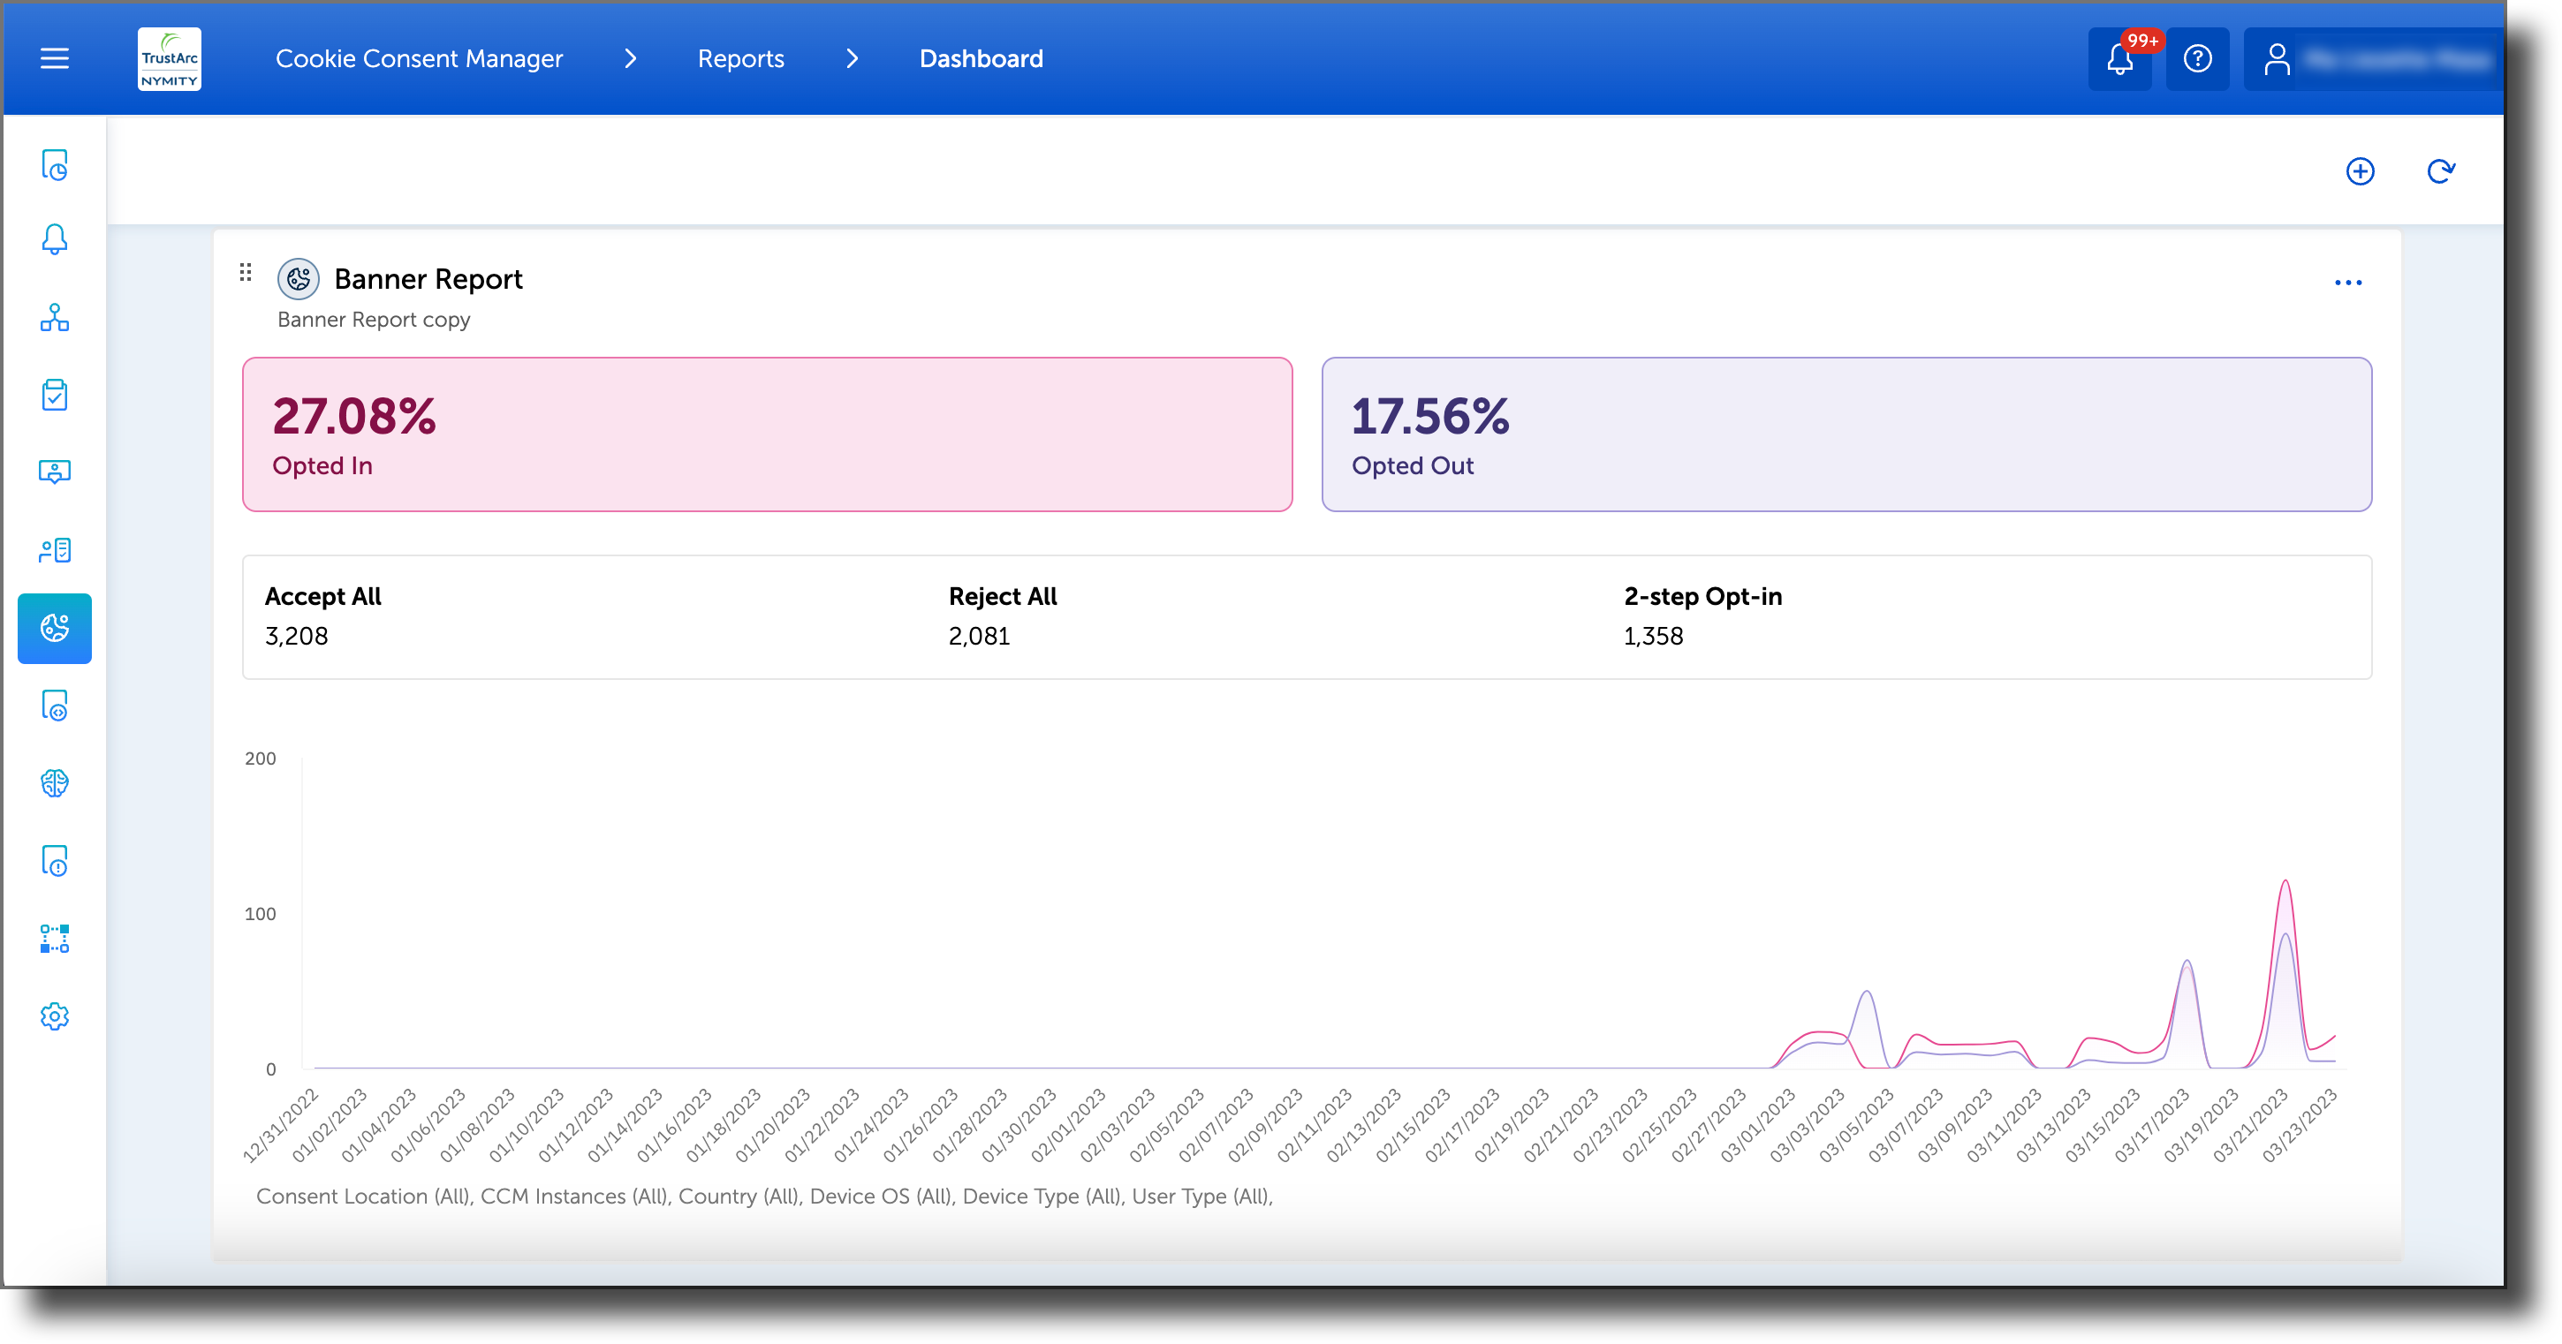Screen dimensions: 2562x1344
Task: Click the tallest peak on chart
Action: [x=2285, y=883]
